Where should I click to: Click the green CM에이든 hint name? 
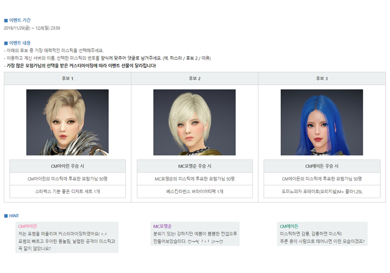click(x=289, y=226)
